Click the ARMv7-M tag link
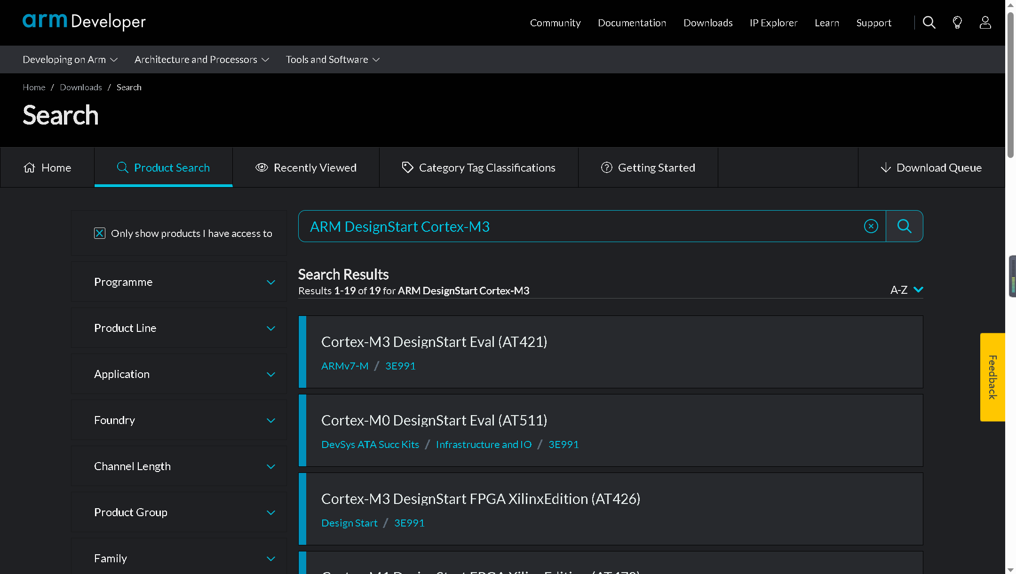 coord(345,365)
